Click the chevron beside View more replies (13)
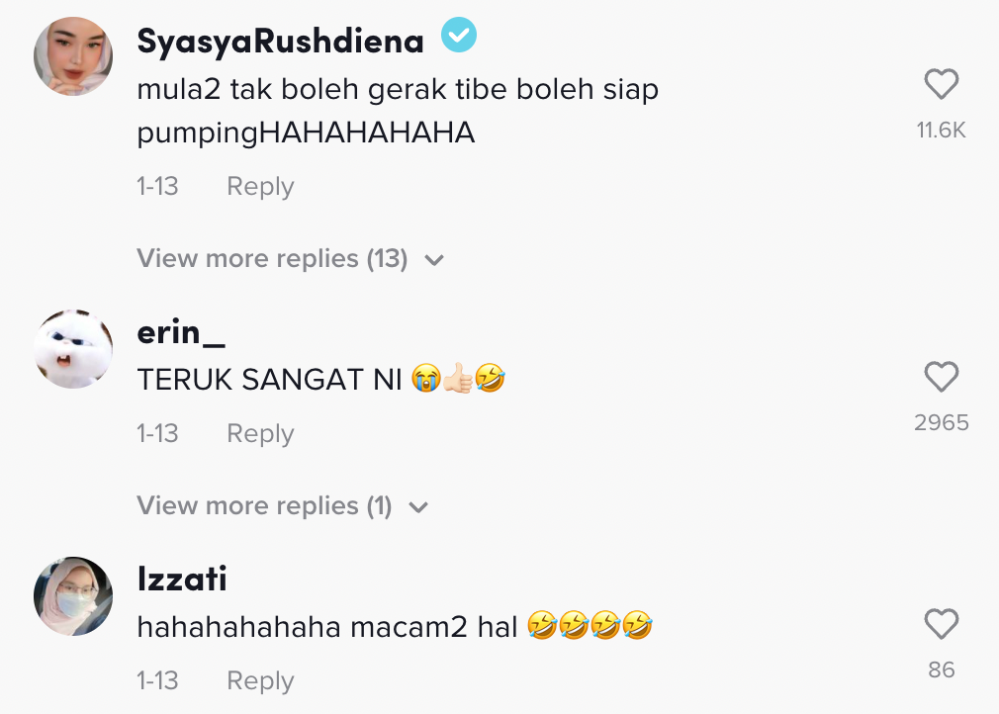The width and height of the screenshot is (999, 714). tap(433, 260)
